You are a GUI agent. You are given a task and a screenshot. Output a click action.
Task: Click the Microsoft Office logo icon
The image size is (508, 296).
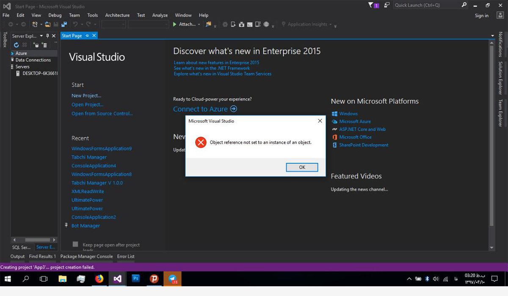(334, 137)
